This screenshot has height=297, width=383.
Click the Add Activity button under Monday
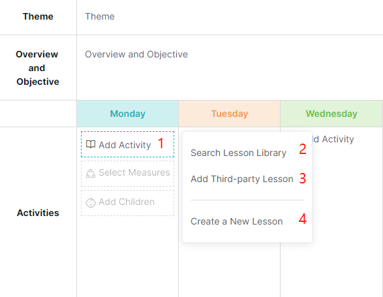coord(127,144)
